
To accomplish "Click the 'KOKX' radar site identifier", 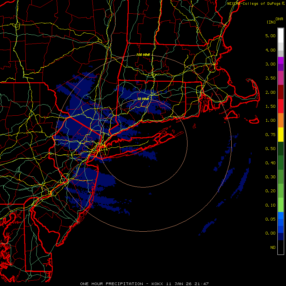I will point(157,284).
